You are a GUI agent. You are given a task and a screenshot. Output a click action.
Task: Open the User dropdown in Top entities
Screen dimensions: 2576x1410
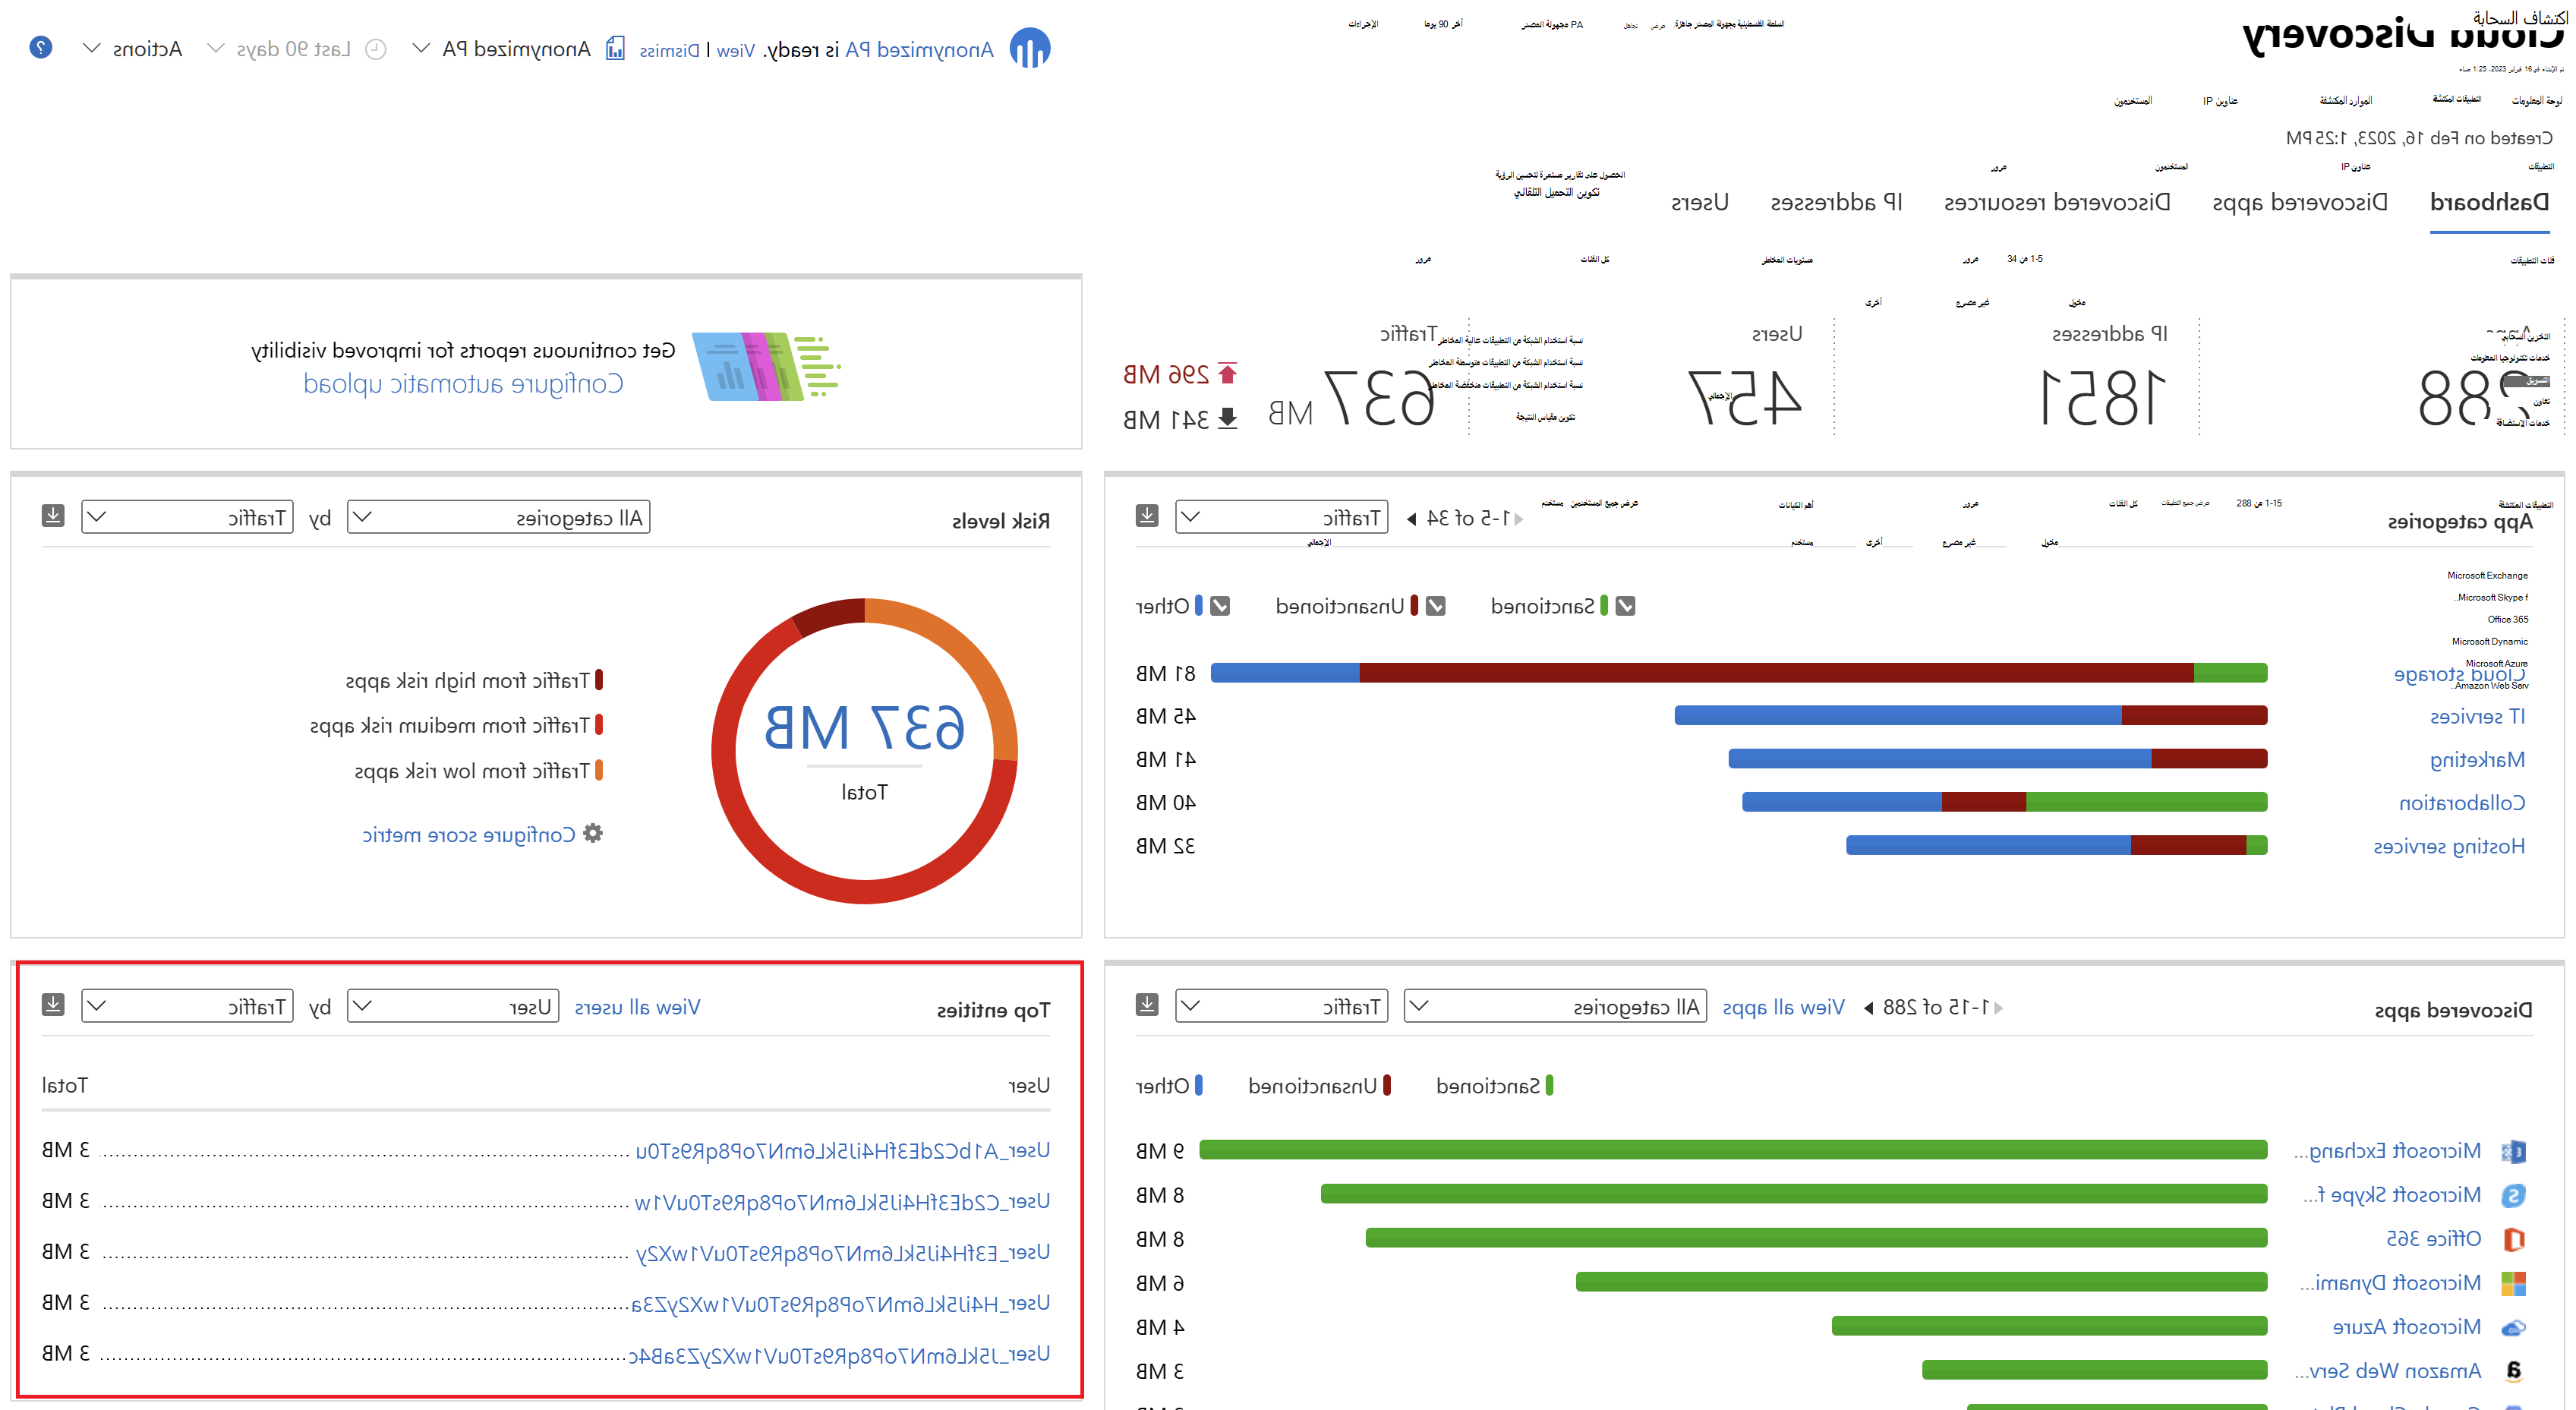(x=452, y=1006)
